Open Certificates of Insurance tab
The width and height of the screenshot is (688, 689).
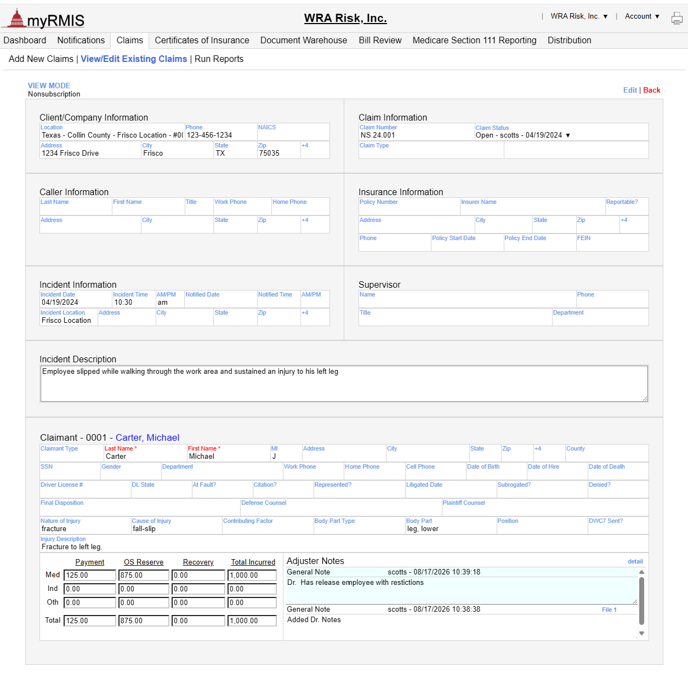coord(202,41)
